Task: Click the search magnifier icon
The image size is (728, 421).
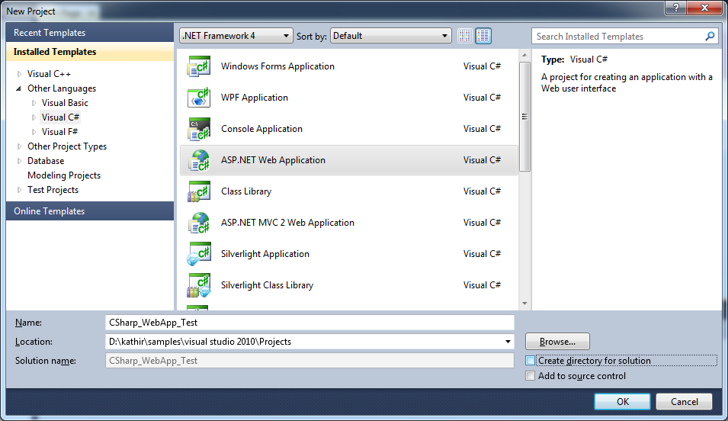Action: tap(710, 36)
